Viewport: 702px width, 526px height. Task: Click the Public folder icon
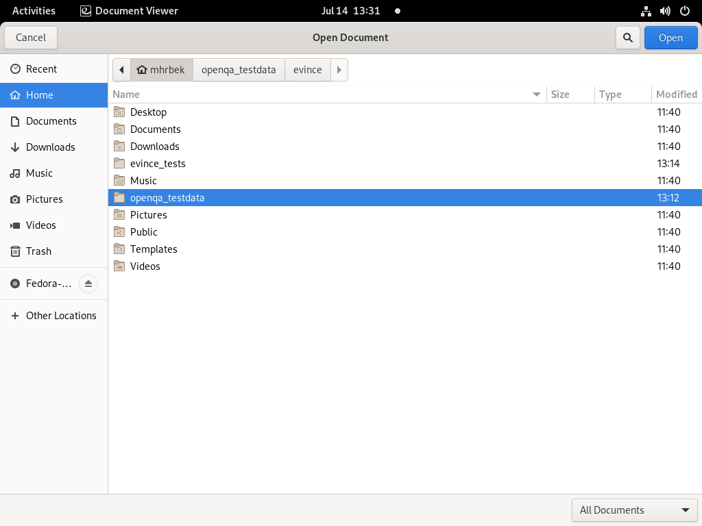pos(119,231)
